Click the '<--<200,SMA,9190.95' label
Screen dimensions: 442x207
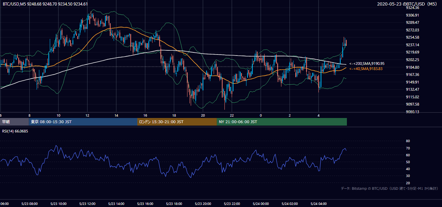(x=367, y=63)
